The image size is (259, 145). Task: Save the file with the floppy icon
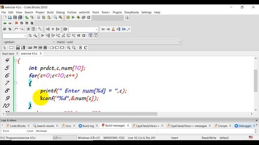pyautogui.click(x=15, y=17)
